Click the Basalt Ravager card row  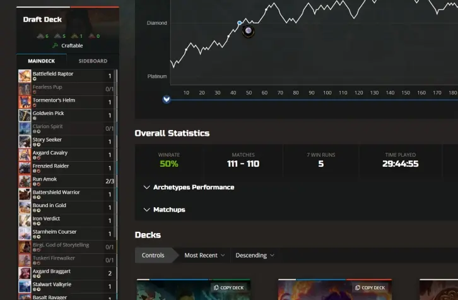(x=67, y=297)
